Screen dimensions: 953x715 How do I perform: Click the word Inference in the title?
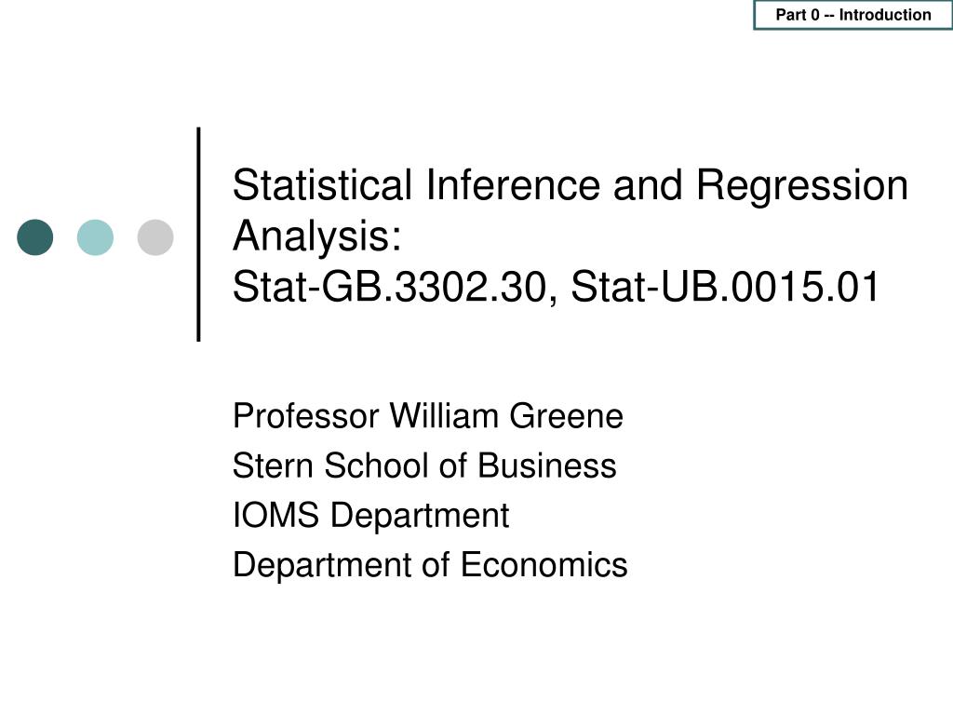513,185
